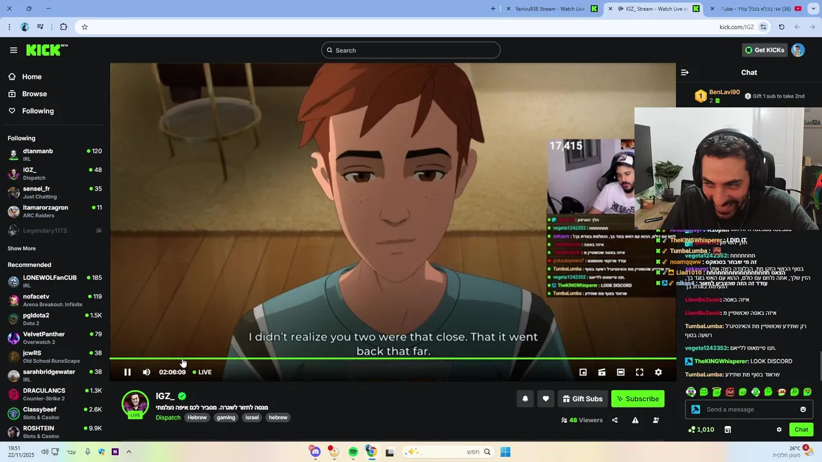
Task: Open DRACULANCS recommended channel
Action: click(55, 394)
